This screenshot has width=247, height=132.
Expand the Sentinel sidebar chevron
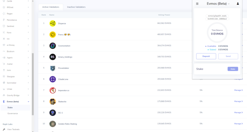(x=28, y=26)
